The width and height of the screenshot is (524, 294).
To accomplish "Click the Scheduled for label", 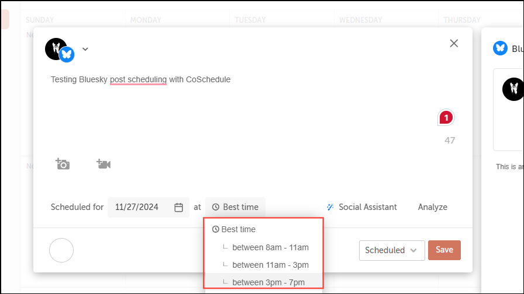I will click(77, 207).
